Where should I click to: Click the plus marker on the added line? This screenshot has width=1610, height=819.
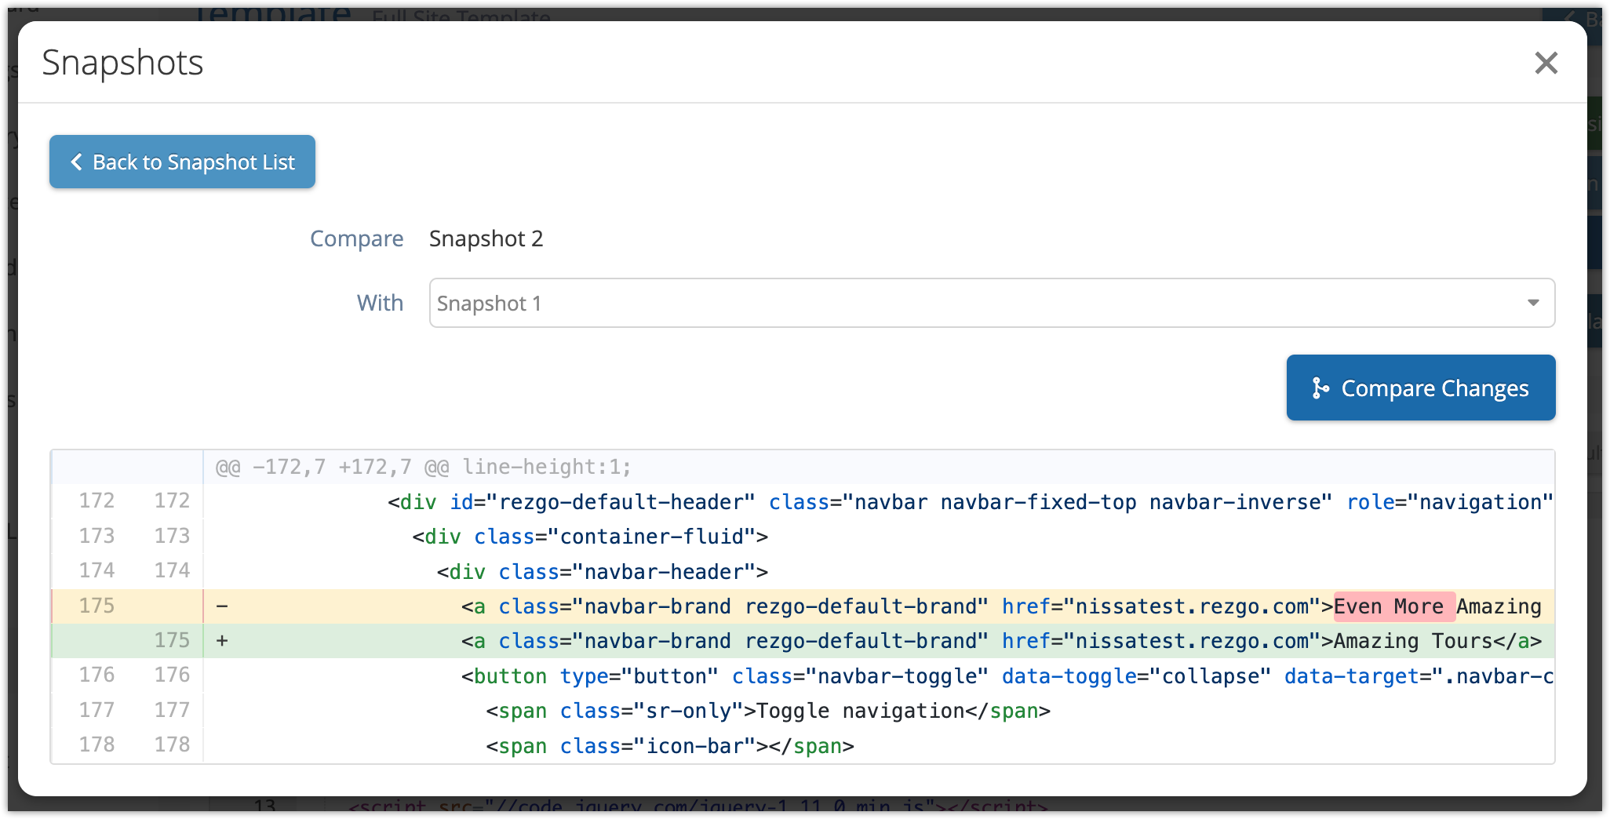click(x=222, y=641)
